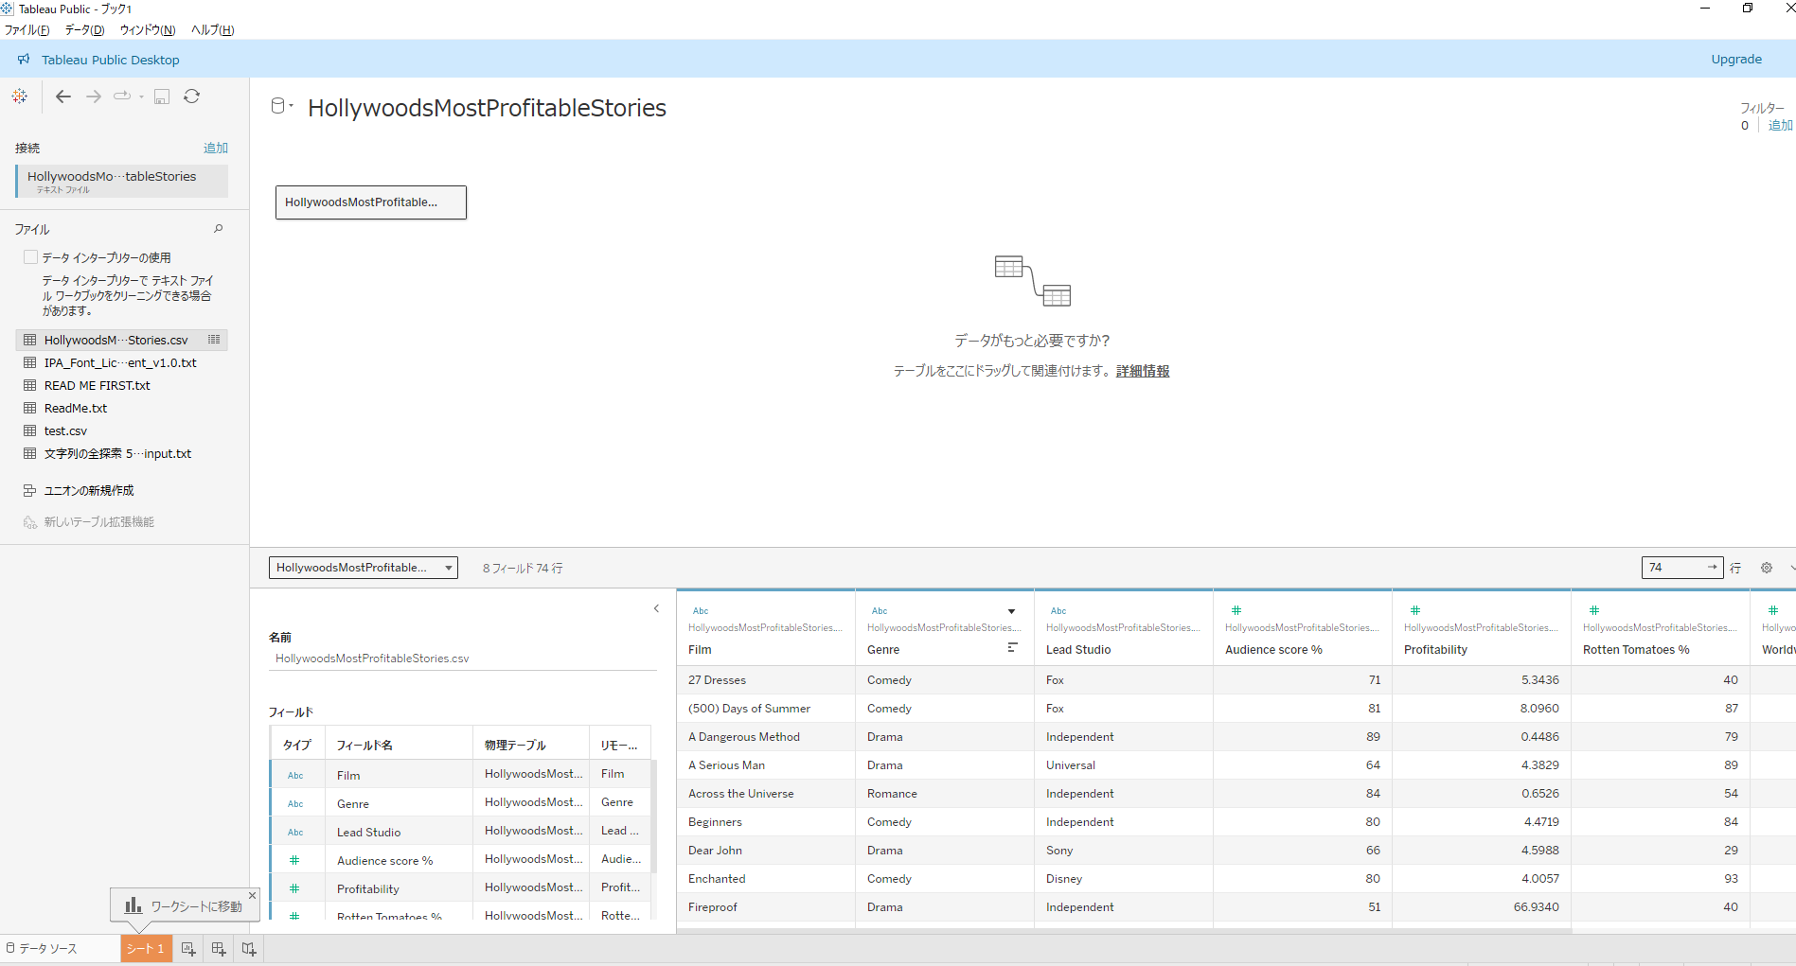This screenshot has height=966, width=1796.
Task: Open the Genre column dropdown arrow
Action: coord(1011,611)
